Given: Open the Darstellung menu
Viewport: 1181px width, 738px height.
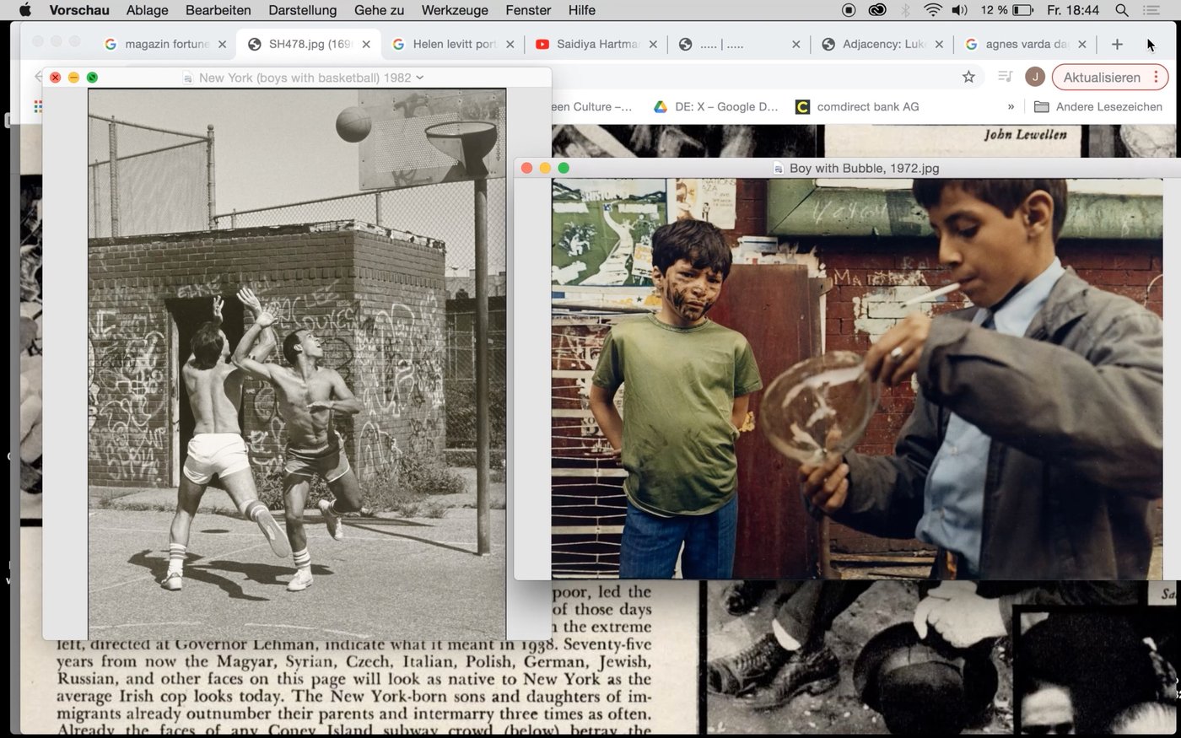Looking at the screenshot, I should pyautogui.click(x=302, y=10).
